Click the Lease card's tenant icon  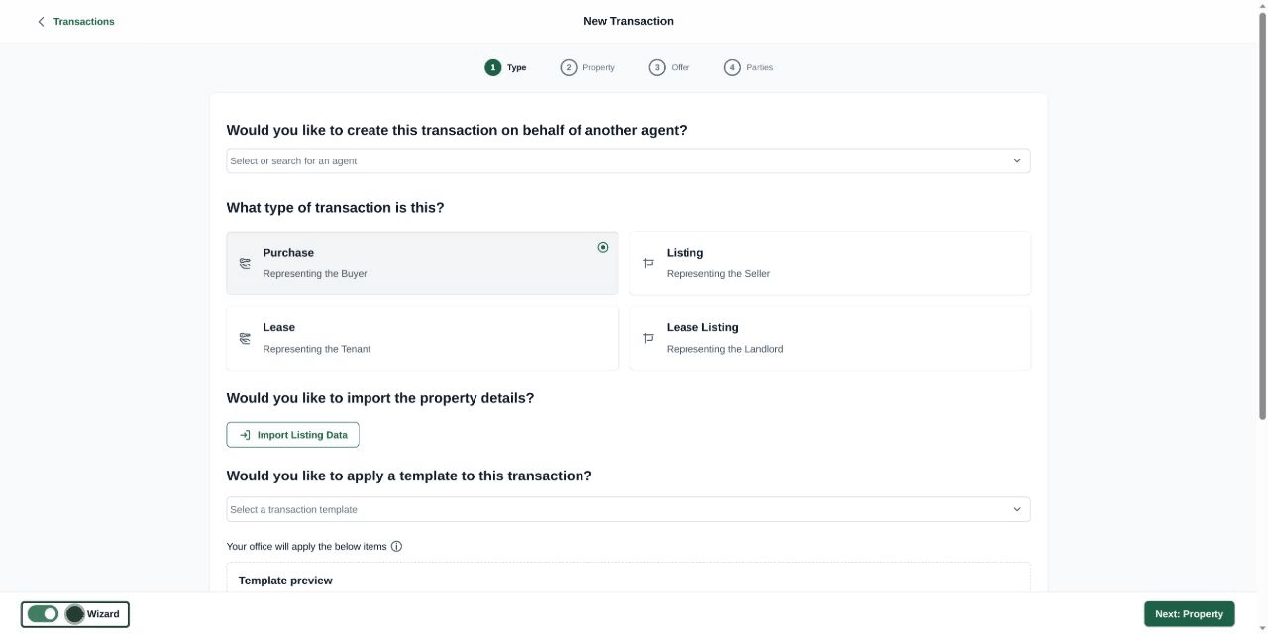click(x=245, y=338)
